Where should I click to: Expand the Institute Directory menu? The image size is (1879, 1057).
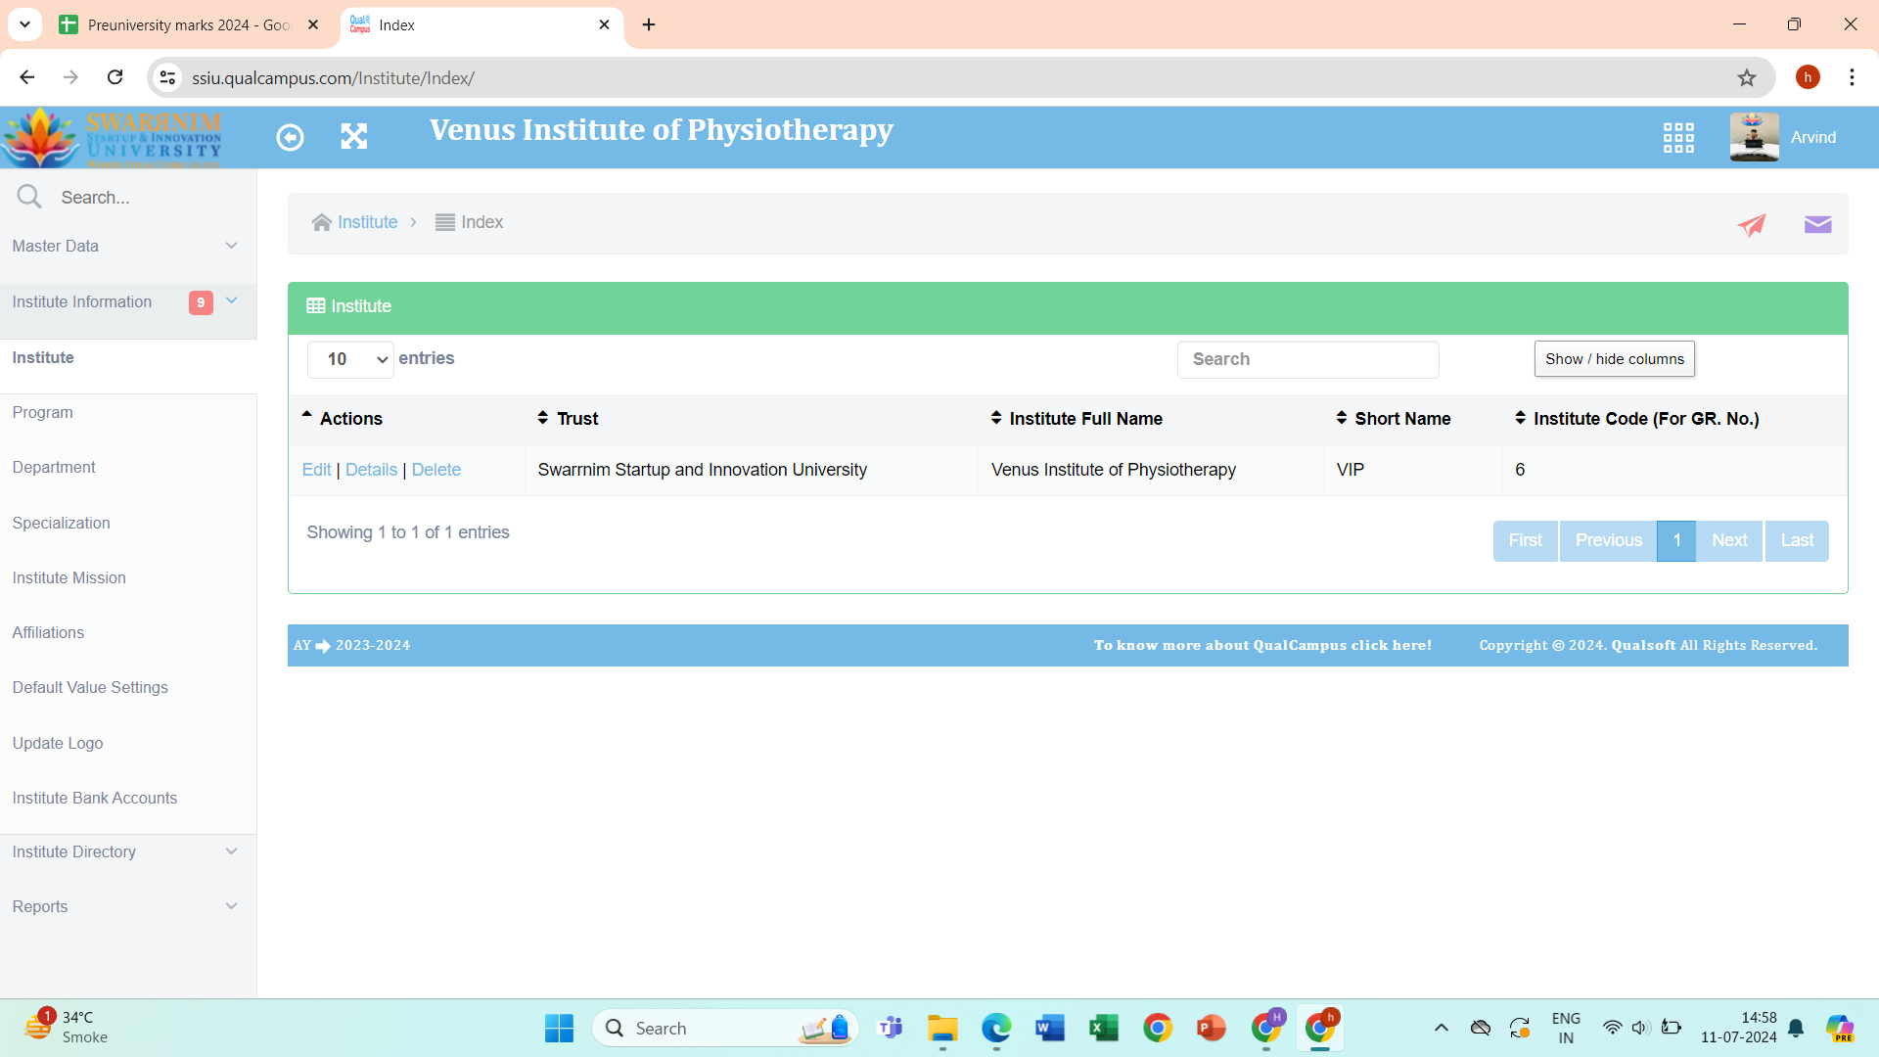127,851
